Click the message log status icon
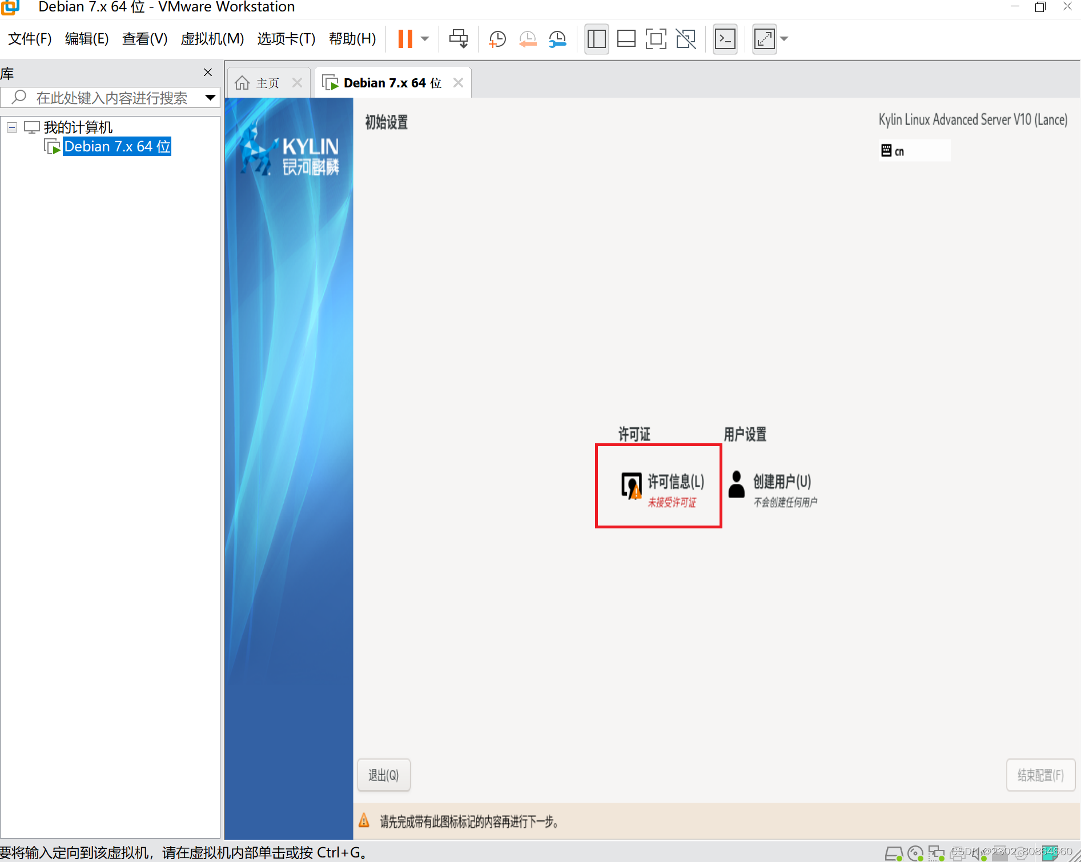The width and height of the screenshot is (1081, 862). [x=1051, y=853]
